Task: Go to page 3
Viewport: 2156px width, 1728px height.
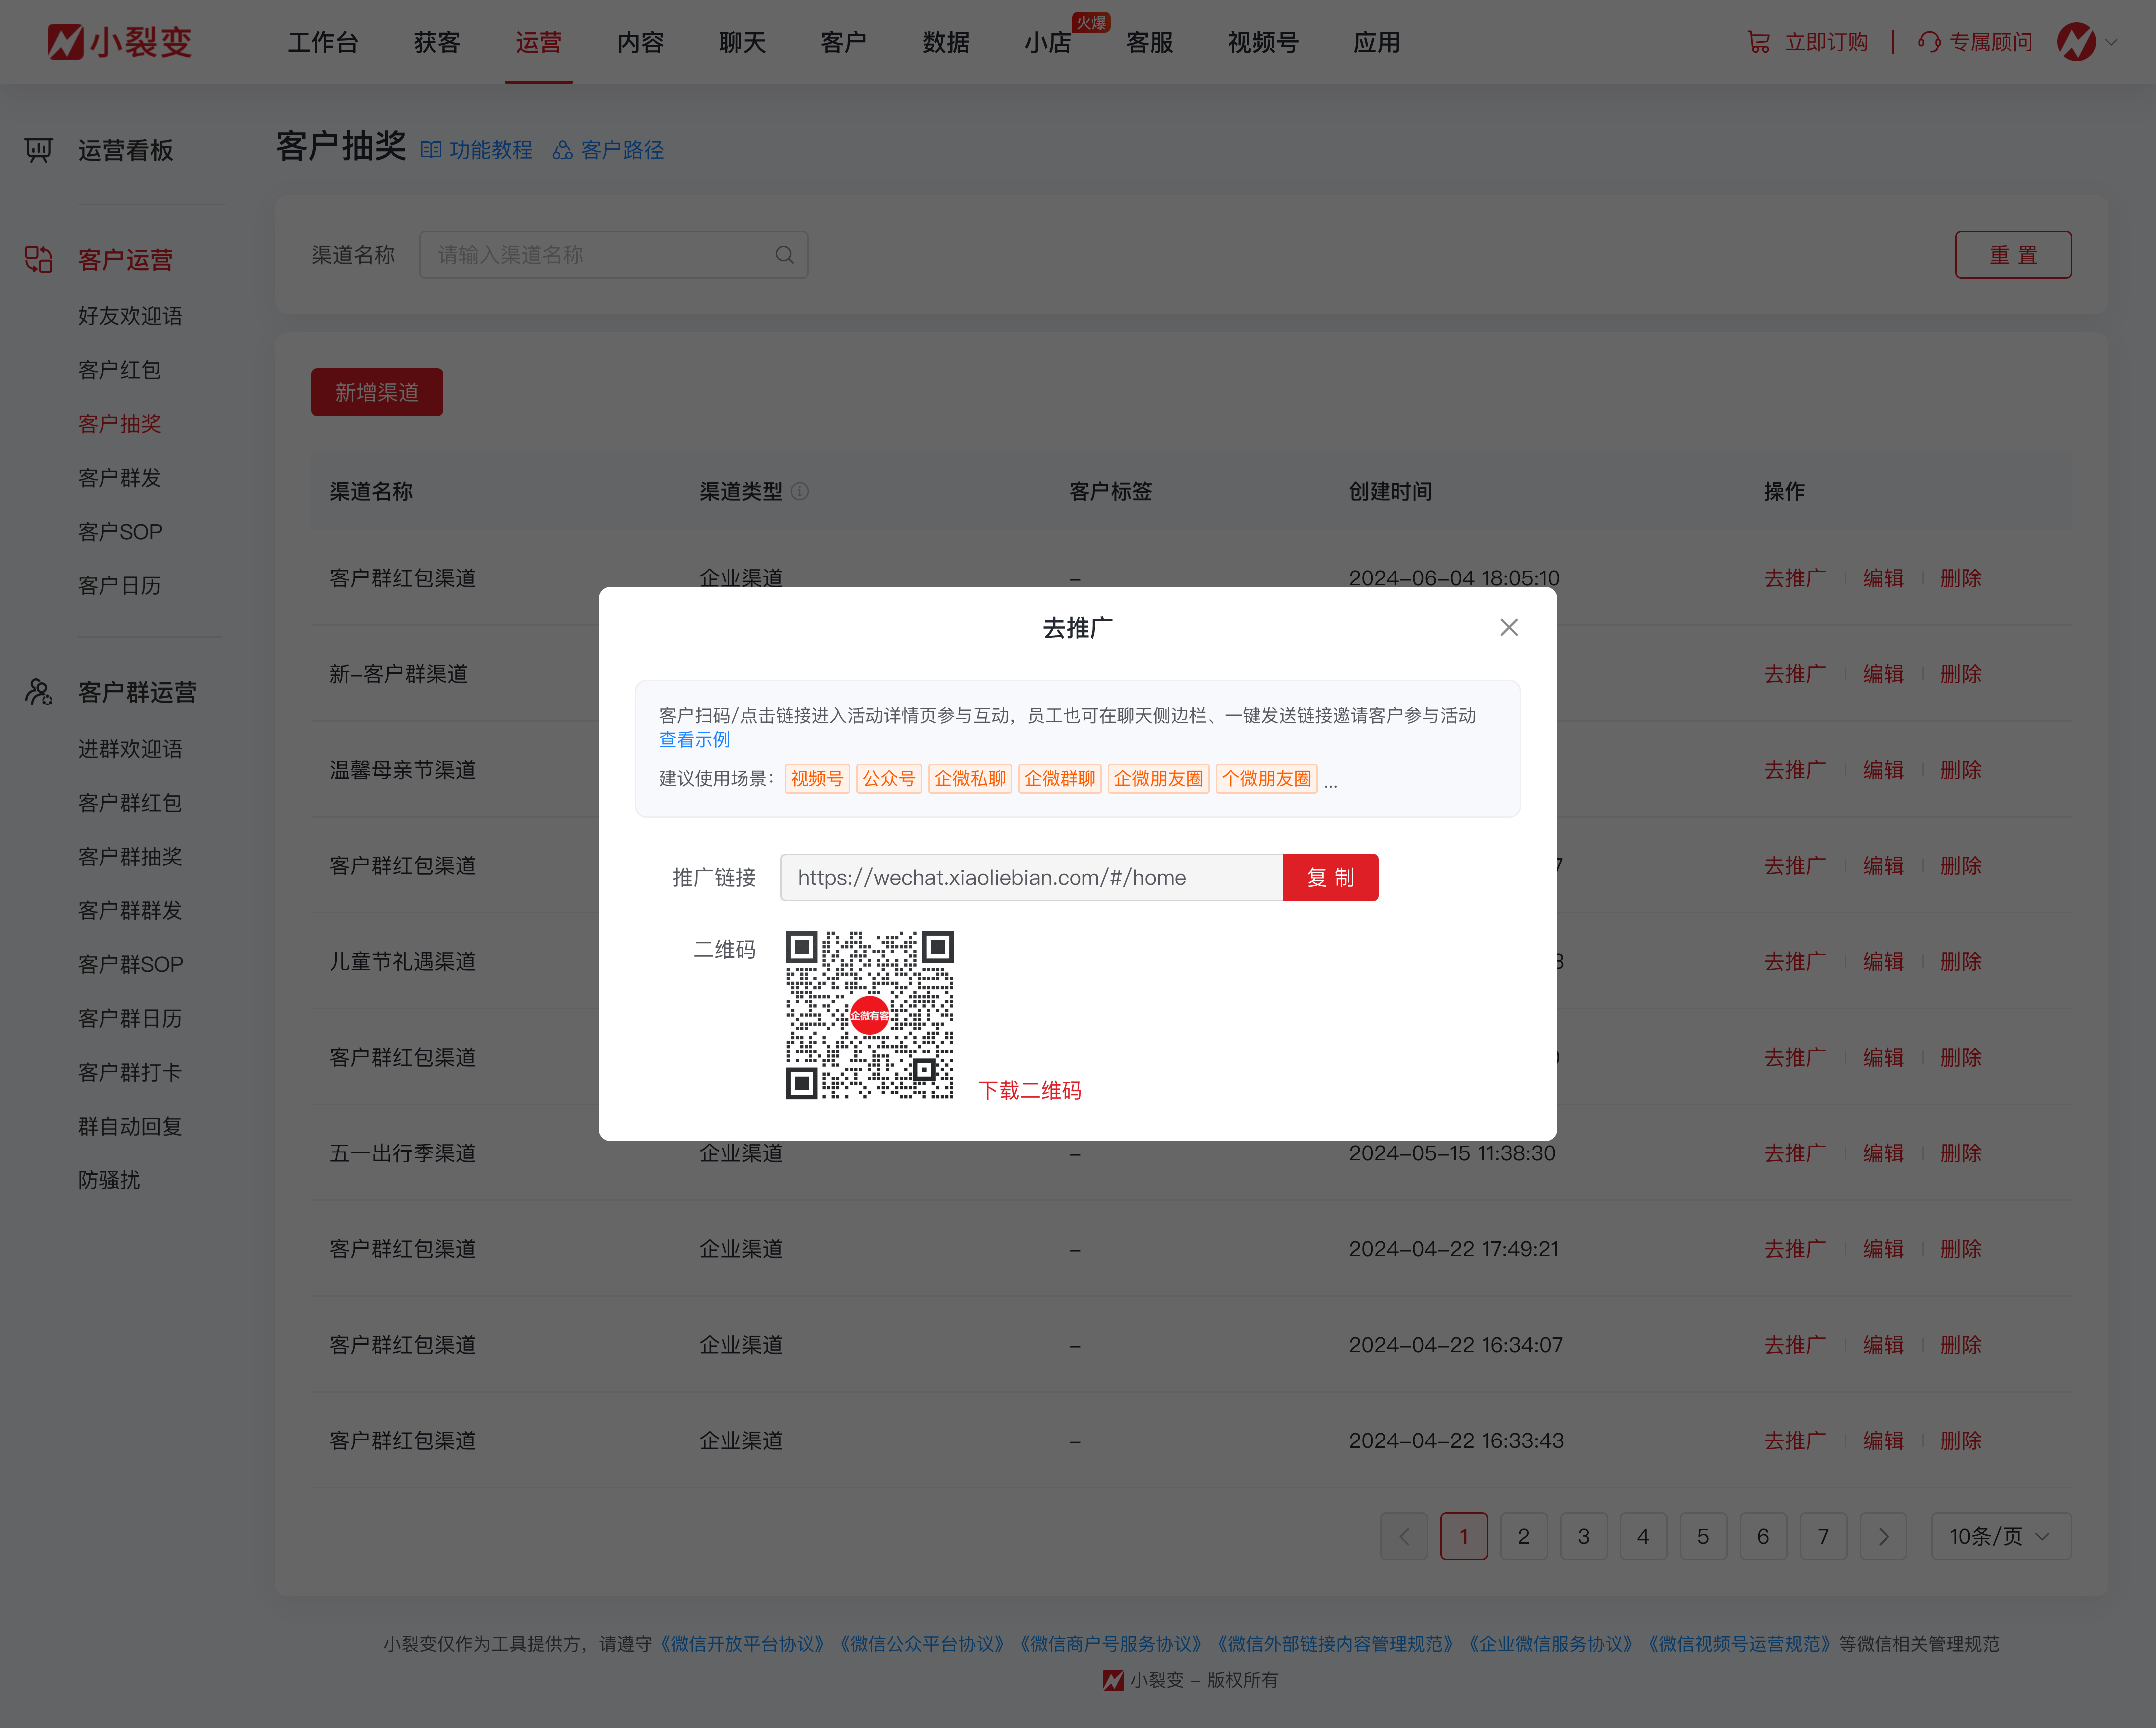Action: [x=1583, y=1536]
